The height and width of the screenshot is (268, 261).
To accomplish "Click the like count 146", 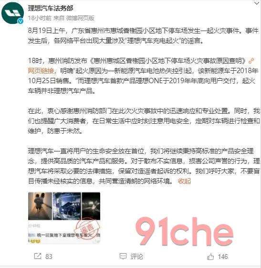I will click(x=223, y=257).
